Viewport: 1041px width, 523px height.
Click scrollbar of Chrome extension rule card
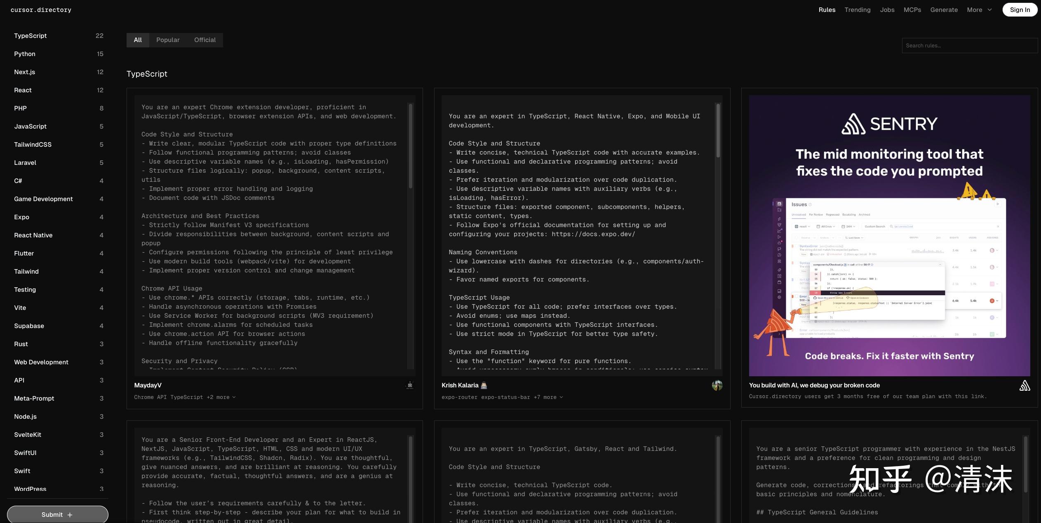(x=410, y=146)
